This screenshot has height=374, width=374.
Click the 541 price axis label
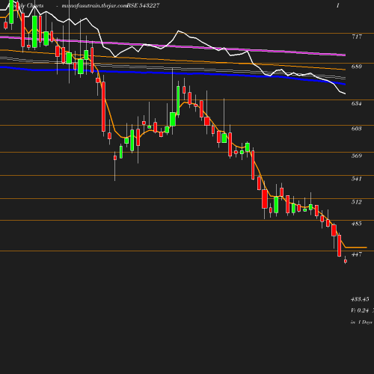click(x=357, y=179)
